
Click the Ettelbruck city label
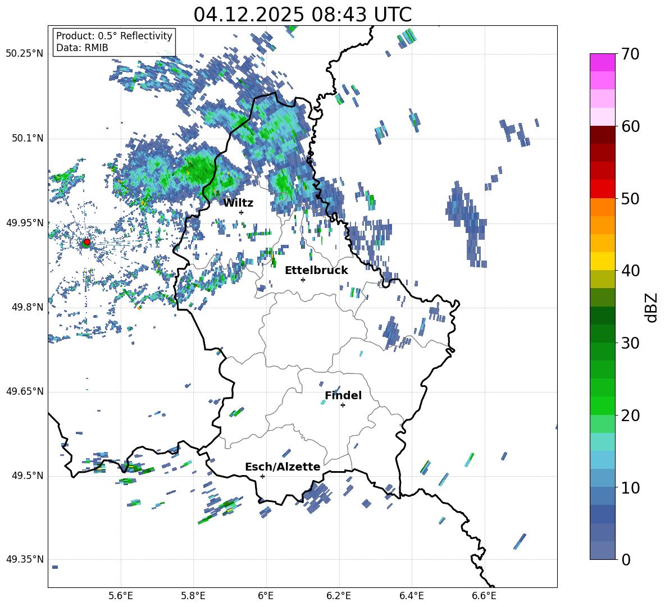click(316, 271)
